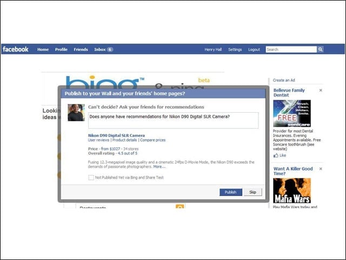346x260 pixels.
Task: Click Logout in the top bar
Action: (x=254, y=49)
